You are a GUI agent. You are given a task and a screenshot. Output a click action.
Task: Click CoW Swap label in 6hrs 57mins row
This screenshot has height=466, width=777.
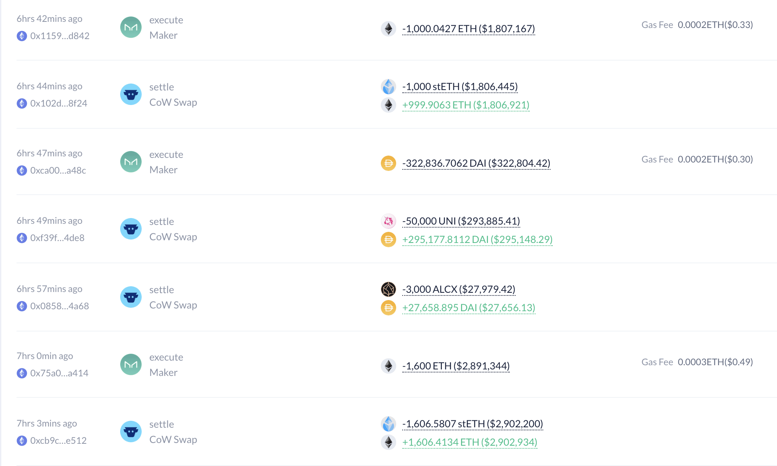click(x=173, y=305)
